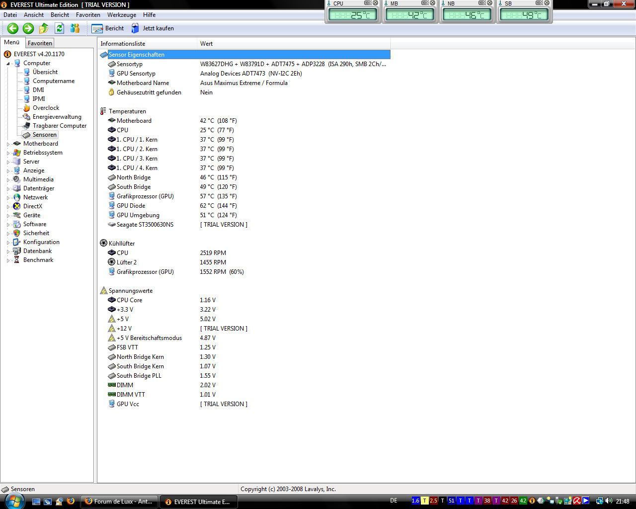Expand the Anzeige tree node
The width and height of the screenshot is (636, 509).
[8, 170]
